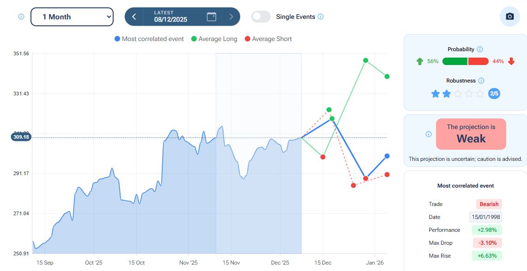Click the Bearish trade badge
The width and height of the screenshot is (527, 271).
click(489, 204)
